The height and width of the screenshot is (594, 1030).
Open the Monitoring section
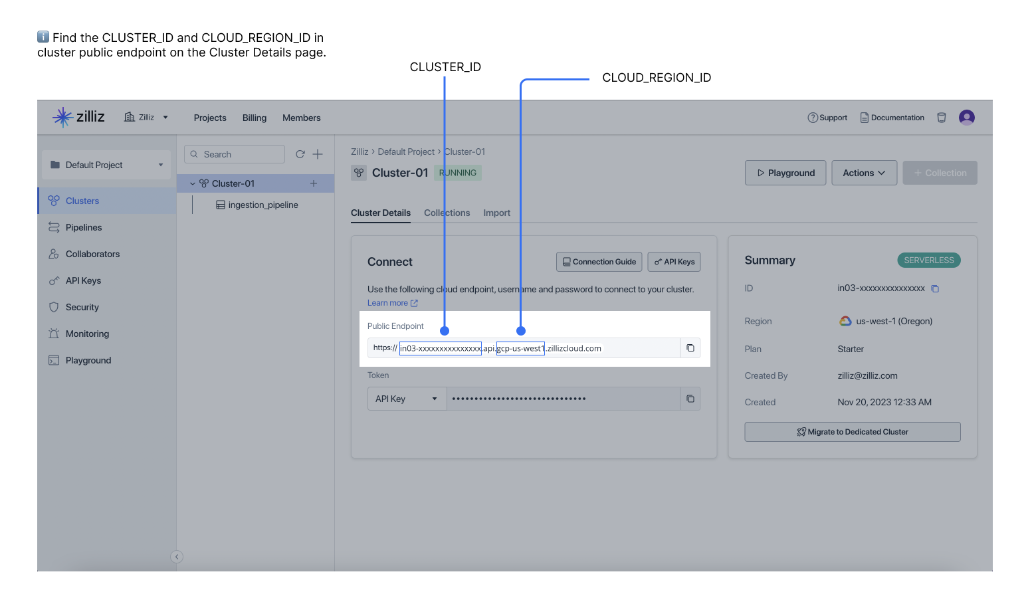(86, 333)
